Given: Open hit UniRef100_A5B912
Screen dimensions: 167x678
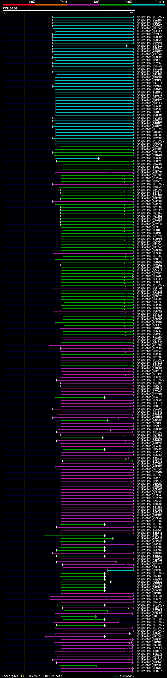Looking at the screenshot, I should click(x=150, y=60).
